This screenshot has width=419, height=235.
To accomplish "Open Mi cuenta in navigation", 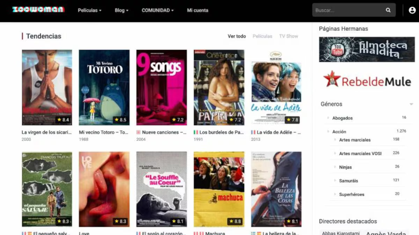I will tap(198, 10).
